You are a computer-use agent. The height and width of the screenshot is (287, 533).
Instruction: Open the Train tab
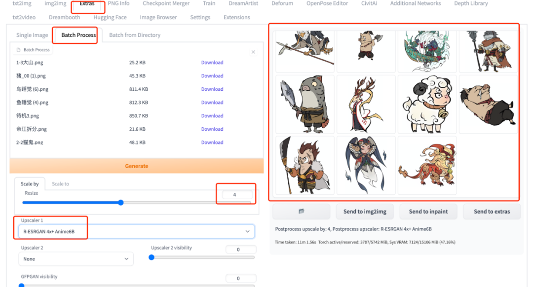tap(209, 3)
